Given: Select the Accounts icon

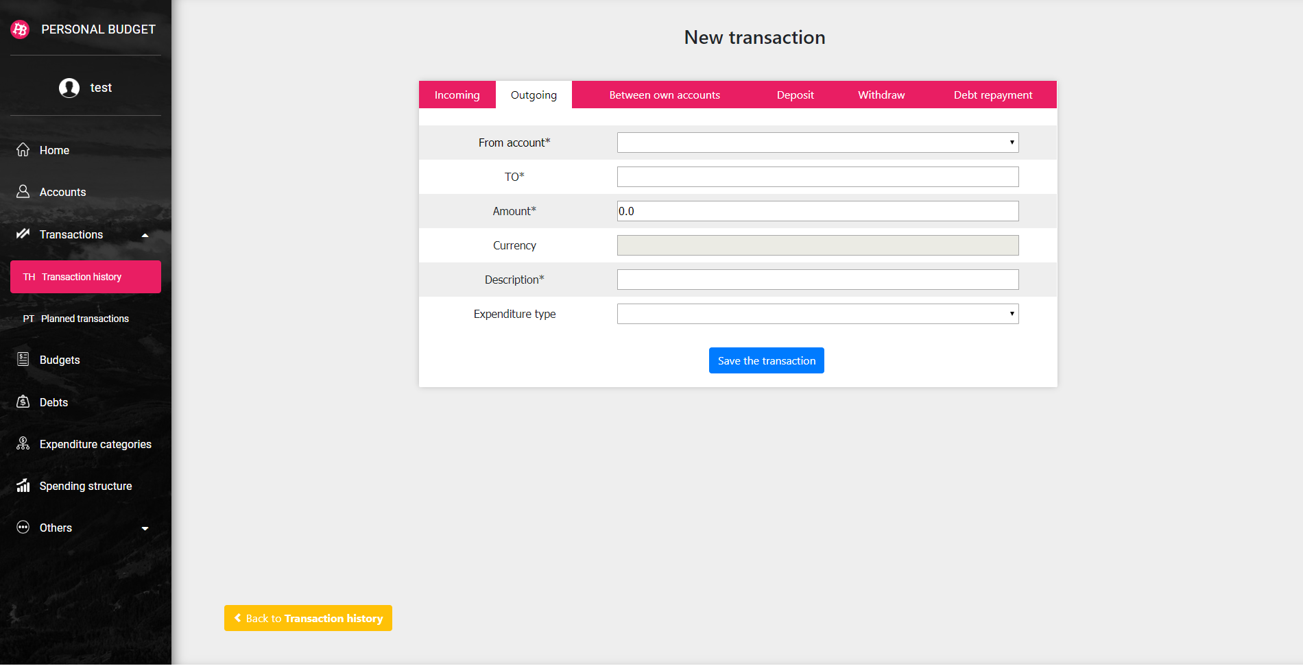Looking at the screenshot, I should (x=22, y=192).
